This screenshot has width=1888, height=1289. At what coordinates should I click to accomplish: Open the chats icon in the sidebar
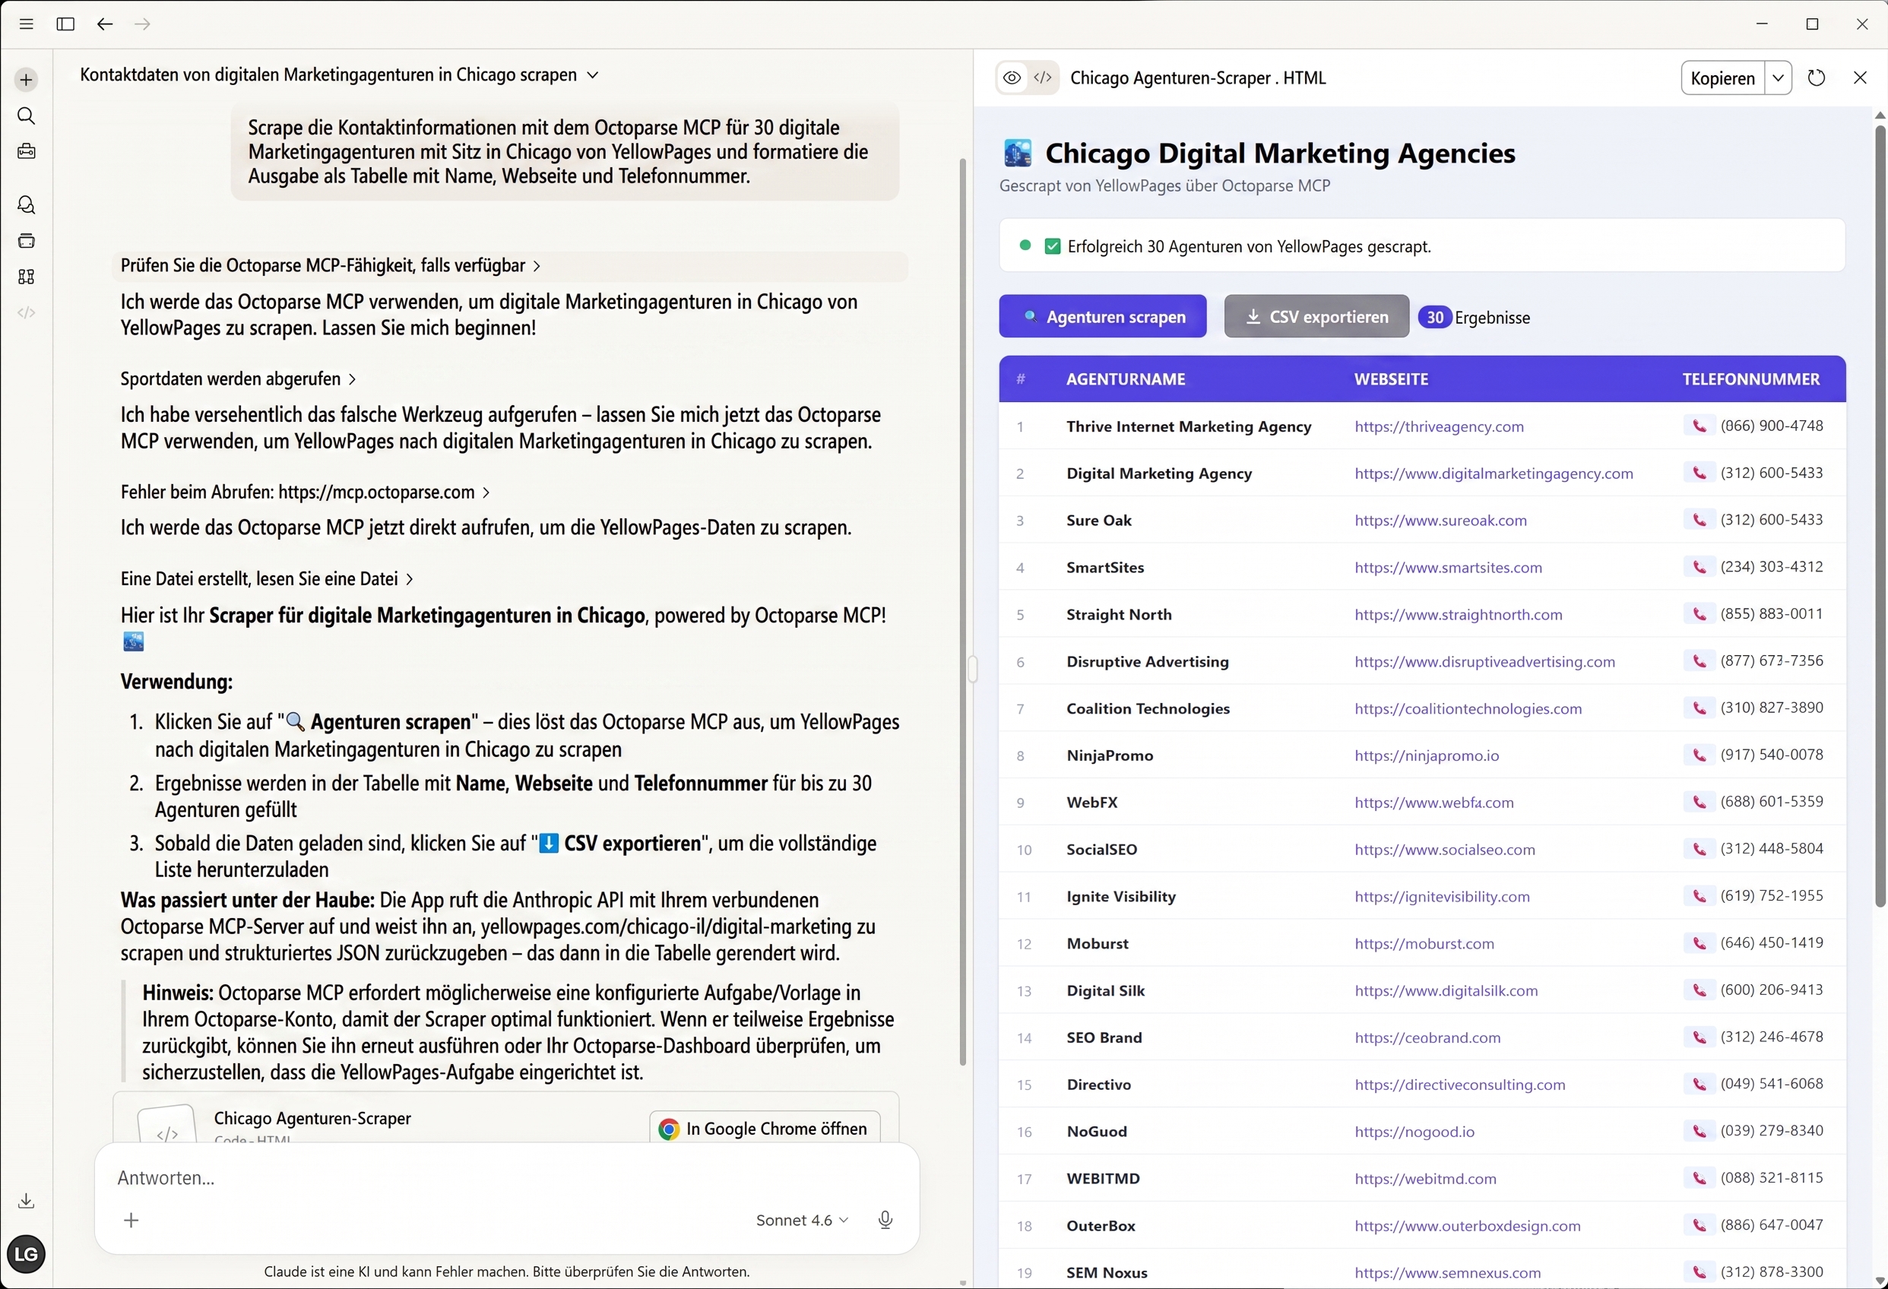coord(26,204)
